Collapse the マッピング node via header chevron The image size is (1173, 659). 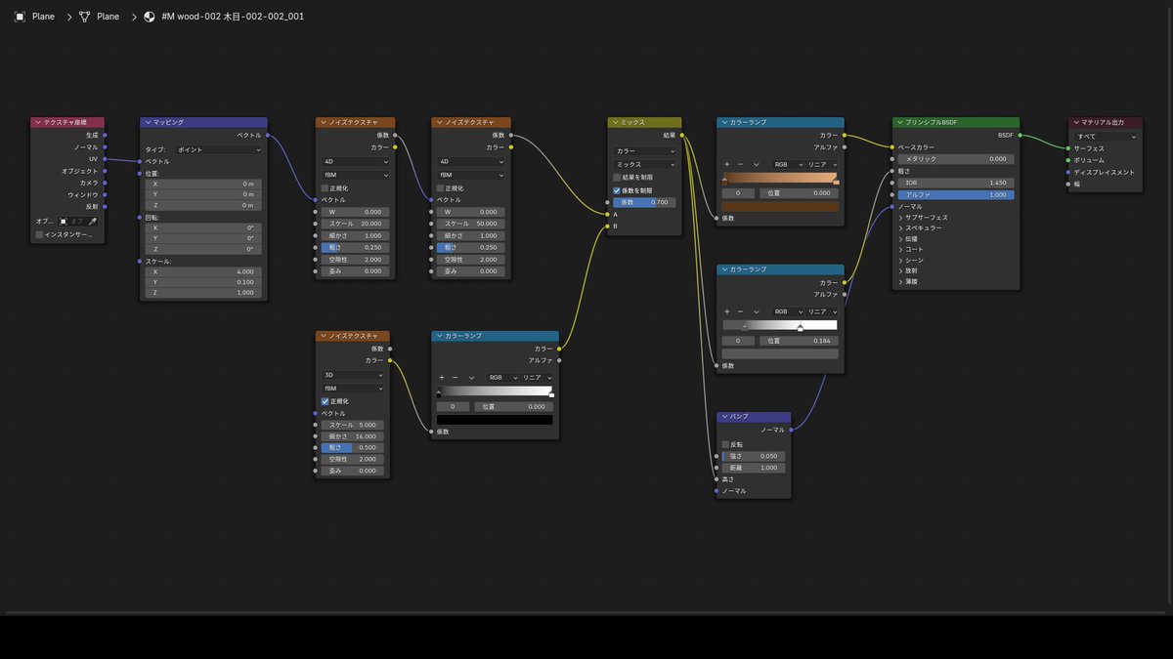147,122
